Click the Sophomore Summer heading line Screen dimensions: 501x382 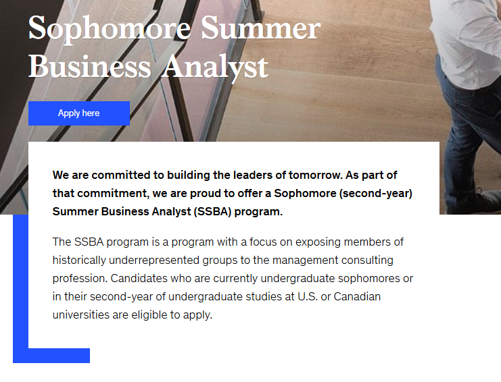click(174, 29)
